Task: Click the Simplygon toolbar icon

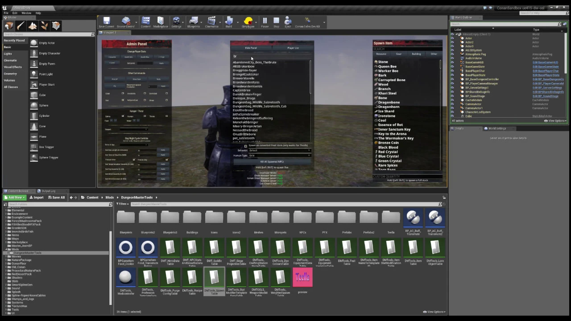Action: coord(248,21)
